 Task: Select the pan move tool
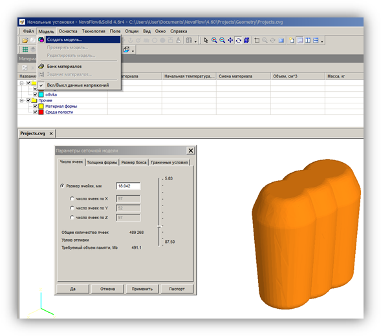(230, 40)
